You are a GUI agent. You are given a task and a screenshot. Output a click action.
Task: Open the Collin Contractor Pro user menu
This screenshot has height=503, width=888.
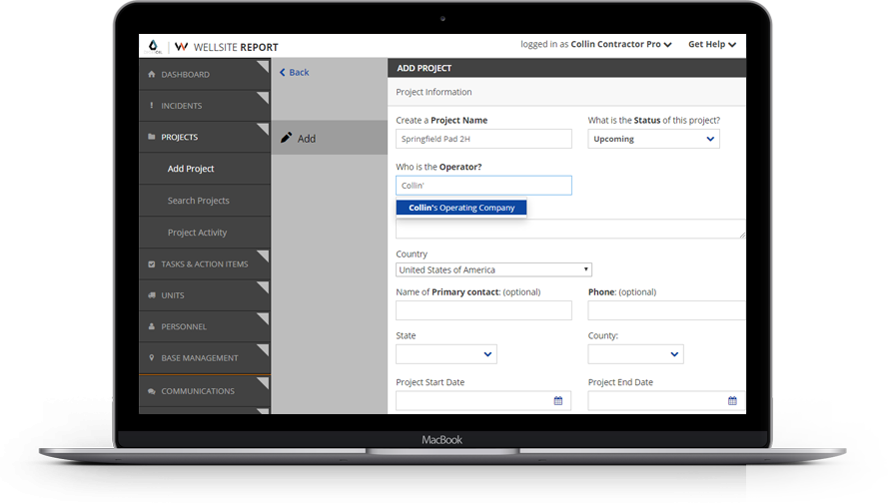tap(620, 45)
